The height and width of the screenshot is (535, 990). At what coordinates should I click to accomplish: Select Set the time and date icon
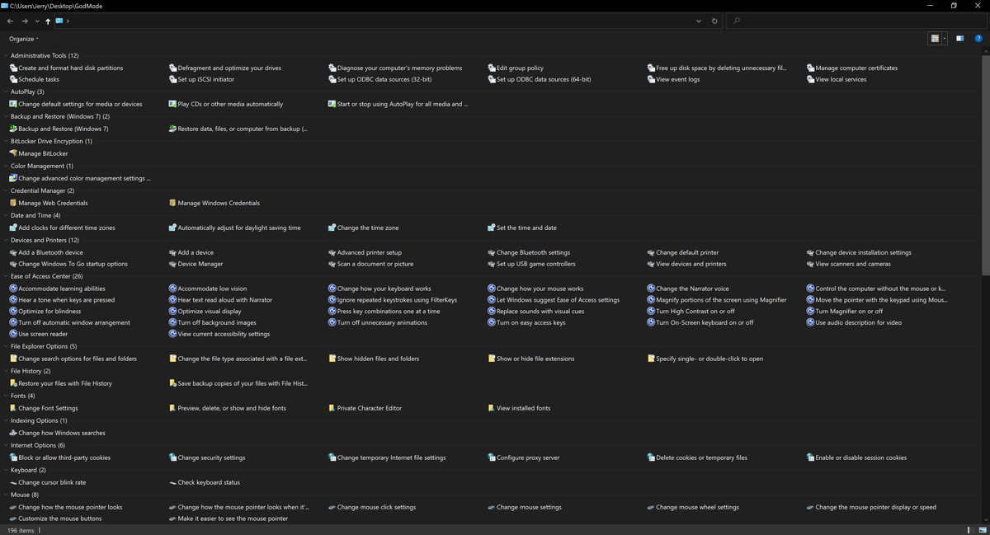(492, 228)
